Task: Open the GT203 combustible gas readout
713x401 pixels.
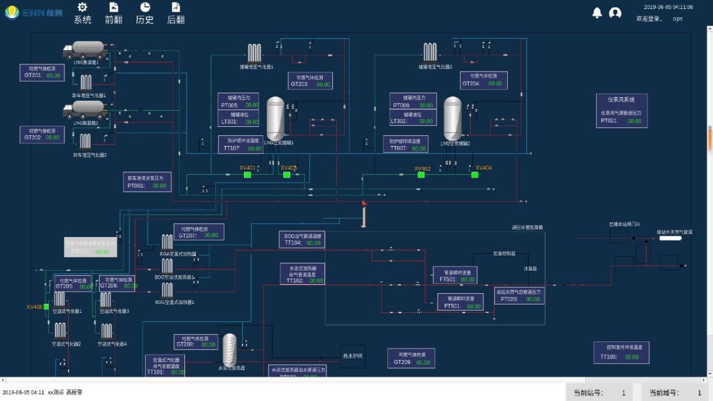Action: 310,81
